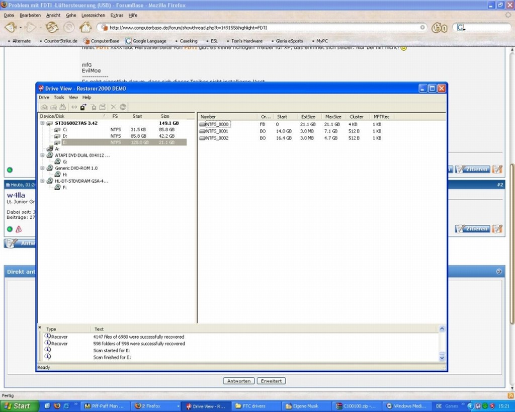This screenshot has height=412, width=515.
Task: Click the Generic DVD-ROM drive icon
Action: coord(50,168)
